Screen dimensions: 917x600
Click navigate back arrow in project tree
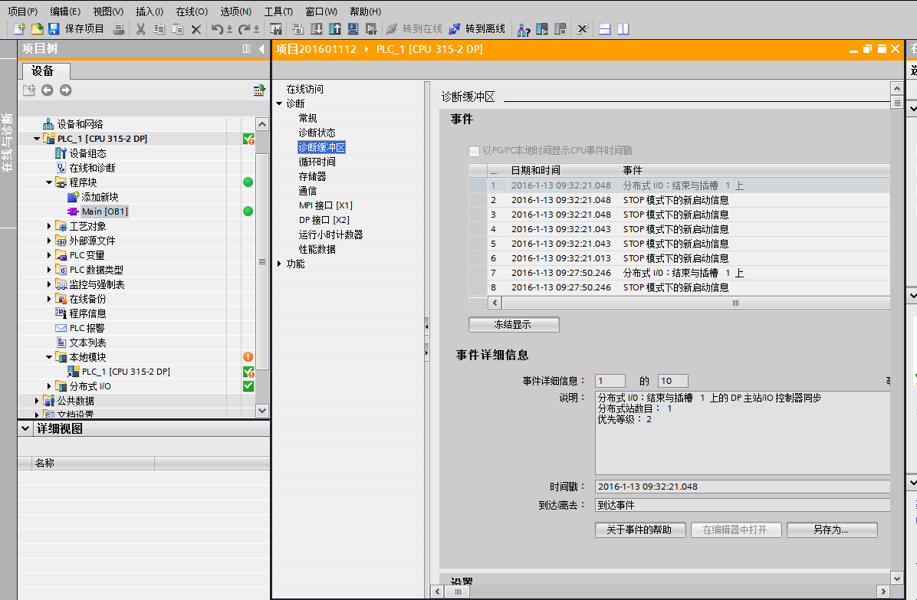click(48, 90)
